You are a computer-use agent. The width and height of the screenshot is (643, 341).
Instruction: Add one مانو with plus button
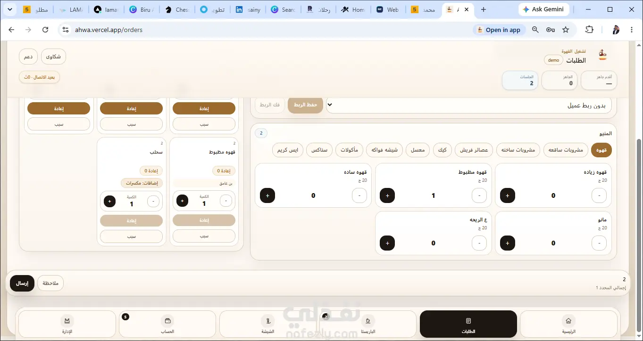[x=508, y=243]
